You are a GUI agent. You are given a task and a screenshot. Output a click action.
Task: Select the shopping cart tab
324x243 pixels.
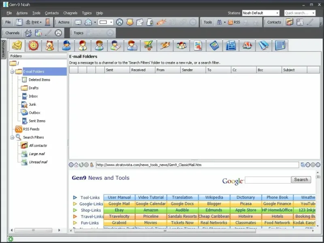tap(148, 45)
